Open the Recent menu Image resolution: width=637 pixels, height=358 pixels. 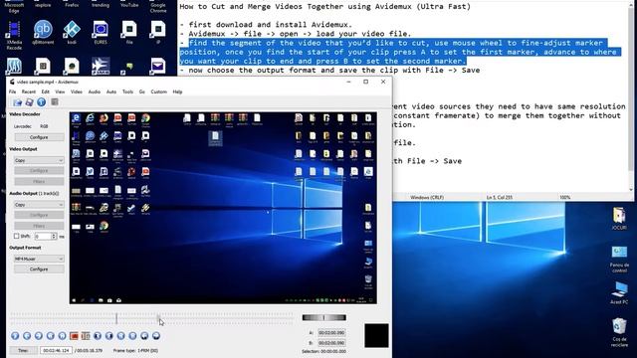tap(29, 91)
